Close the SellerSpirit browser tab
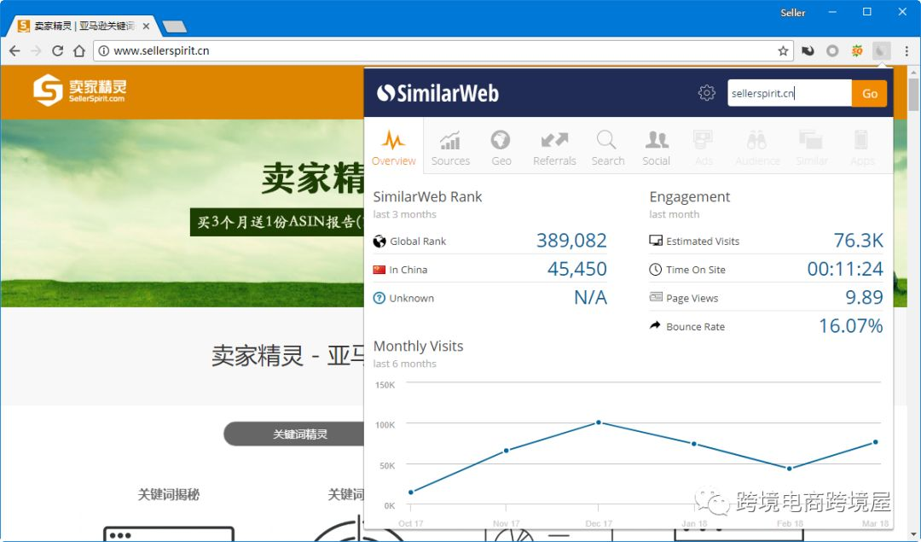 click(x=147, y=26)
